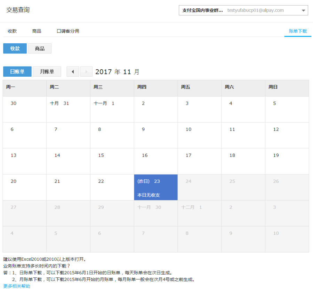Click the testyufabucp01@alipay.com account email
This screenshot has width=313, height=292.
tap(255, 10)
